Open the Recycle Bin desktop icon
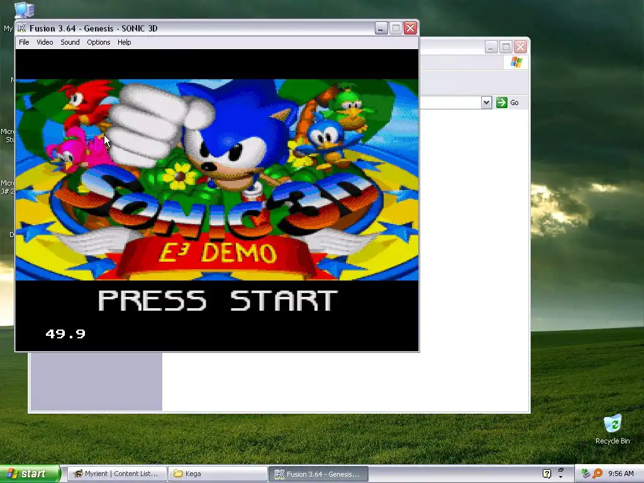 (613, 430)
